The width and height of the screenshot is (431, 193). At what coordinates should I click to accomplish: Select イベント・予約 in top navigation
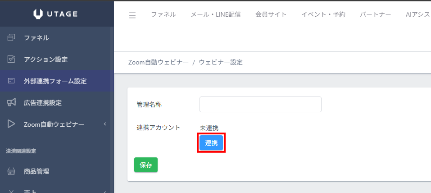[x=323, y=14]
